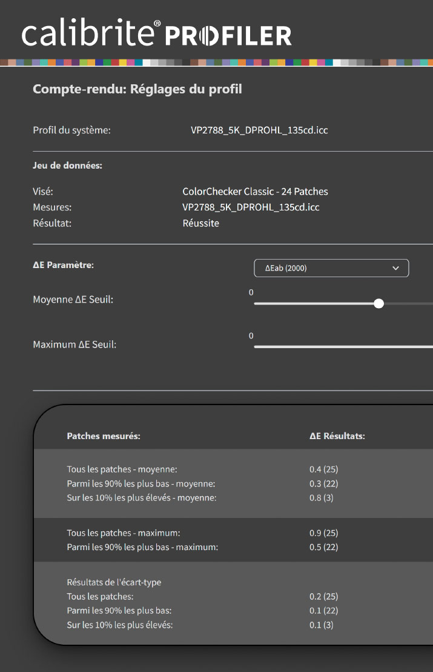Click the Patches mesurés column header
The image size is (433, 672).
104,436
